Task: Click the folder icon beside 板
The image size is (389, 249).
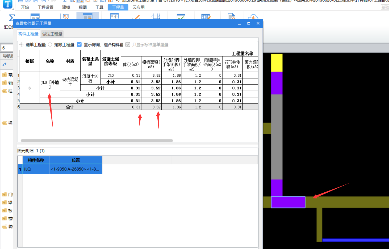Action: [4, 210]
